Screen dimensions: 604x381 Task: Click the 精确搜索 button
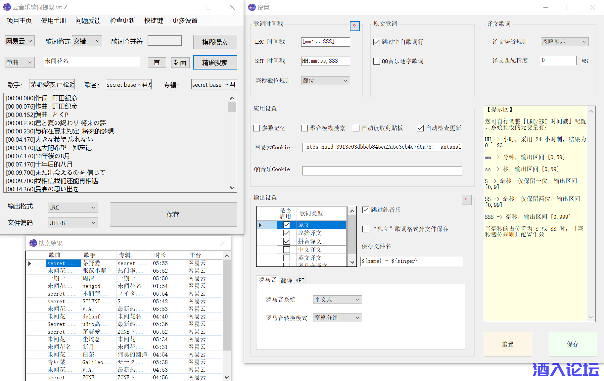(x=215, y=63)
